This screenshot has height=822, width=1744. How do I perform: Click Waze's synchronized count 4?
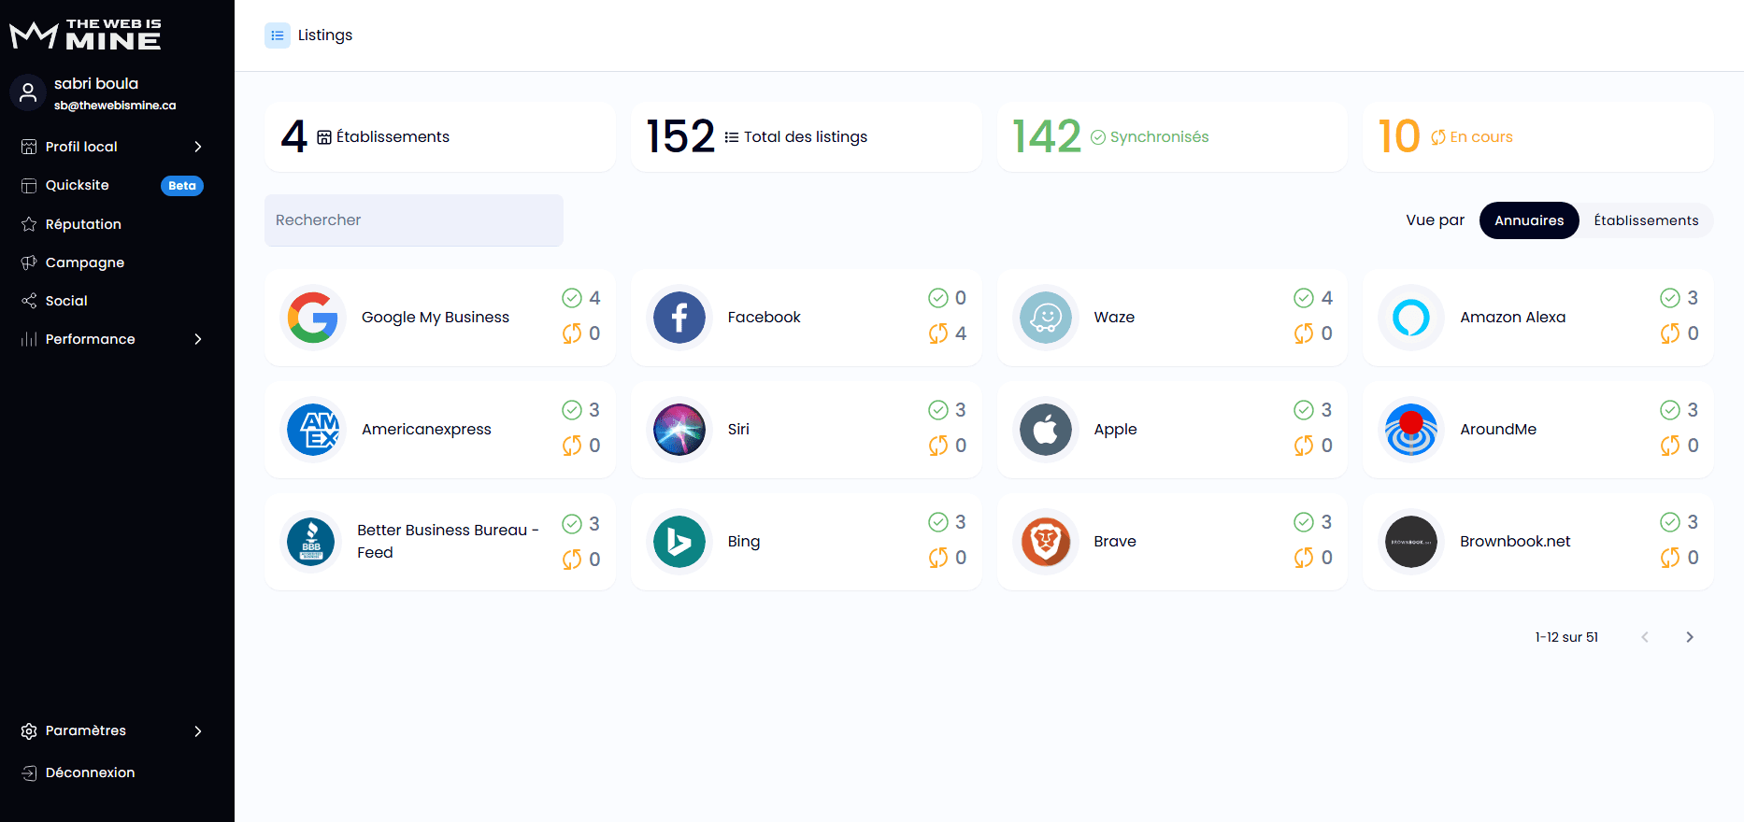click(1326, 298)
